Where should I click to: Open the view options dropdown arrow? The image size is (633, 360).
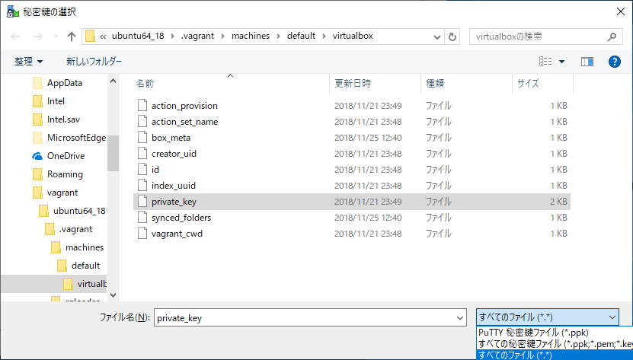point(561,62)
